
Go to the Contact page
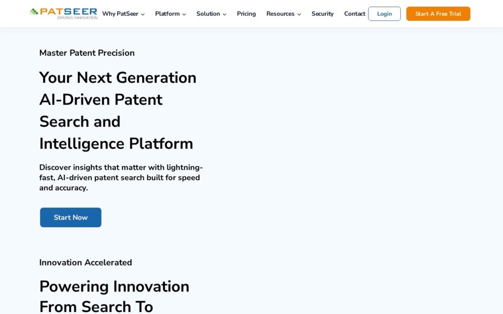[x=355, y=14]
